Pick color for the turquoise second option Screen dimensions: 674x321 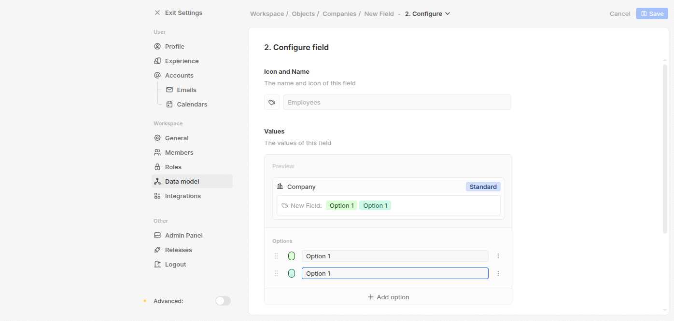292,273
